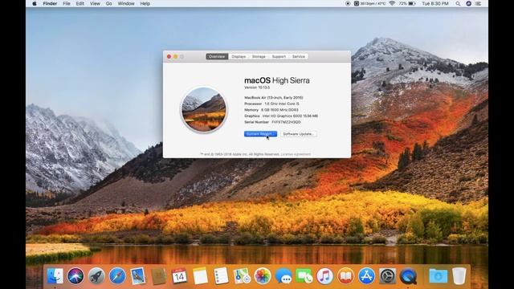Open Trash in the Dock

tap(459, 275)
